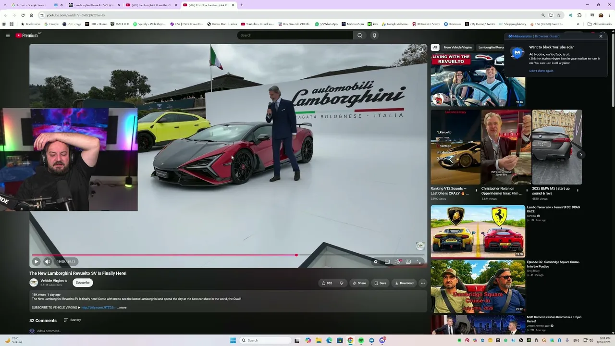
Task: Open the YouTube guide hamburger menu
Action: coord(8,35)
